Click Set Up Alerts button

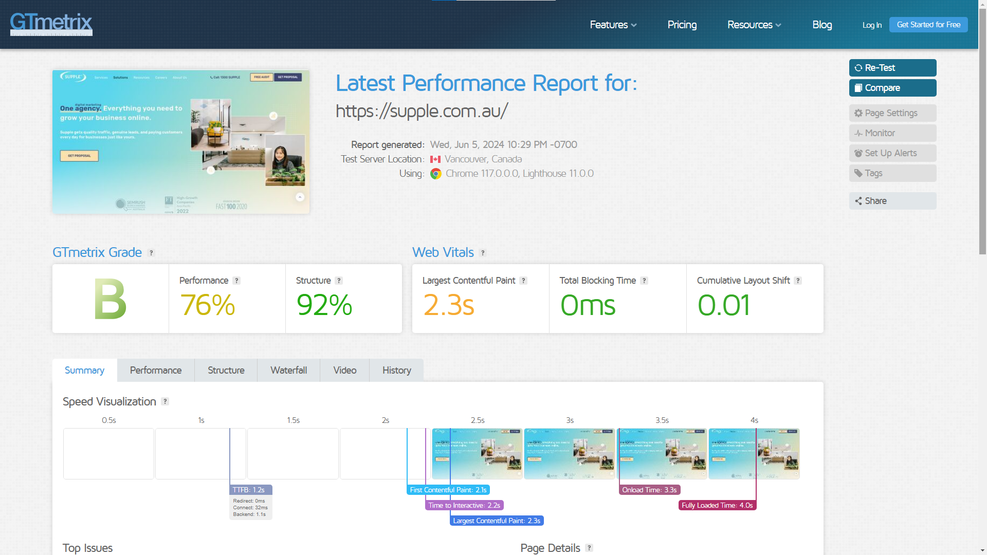pos(892,153)
